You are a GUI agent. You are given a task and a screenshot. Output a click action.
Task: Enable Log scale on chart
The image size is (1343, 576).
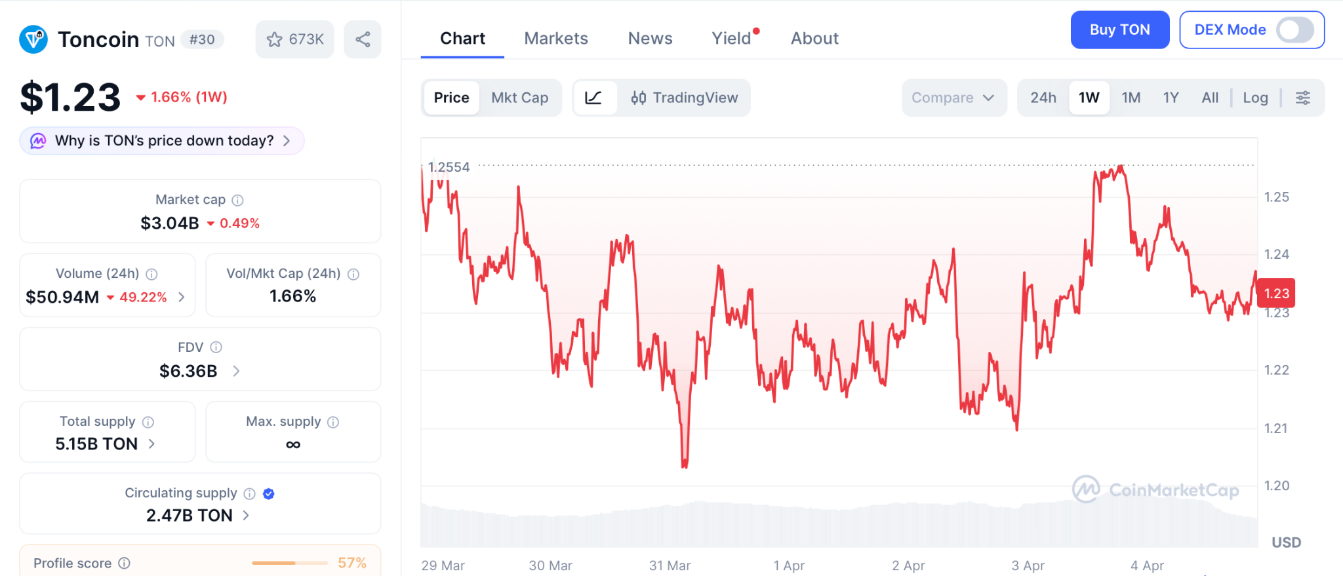click(1255, 98)
